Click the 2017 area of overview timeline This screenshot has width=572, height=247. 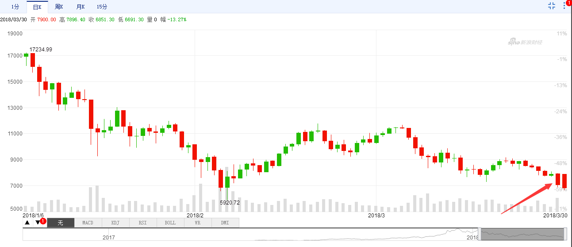tap(109, 237)
